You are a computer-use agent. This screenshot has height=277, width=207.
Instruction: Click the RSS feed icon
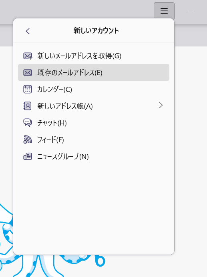tap(28, 139)
